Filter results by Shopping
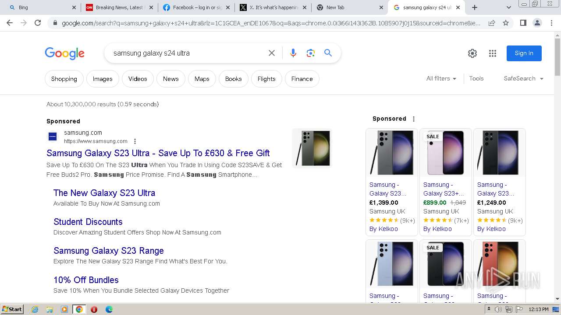The image size is (561, 315). (64, 79)
